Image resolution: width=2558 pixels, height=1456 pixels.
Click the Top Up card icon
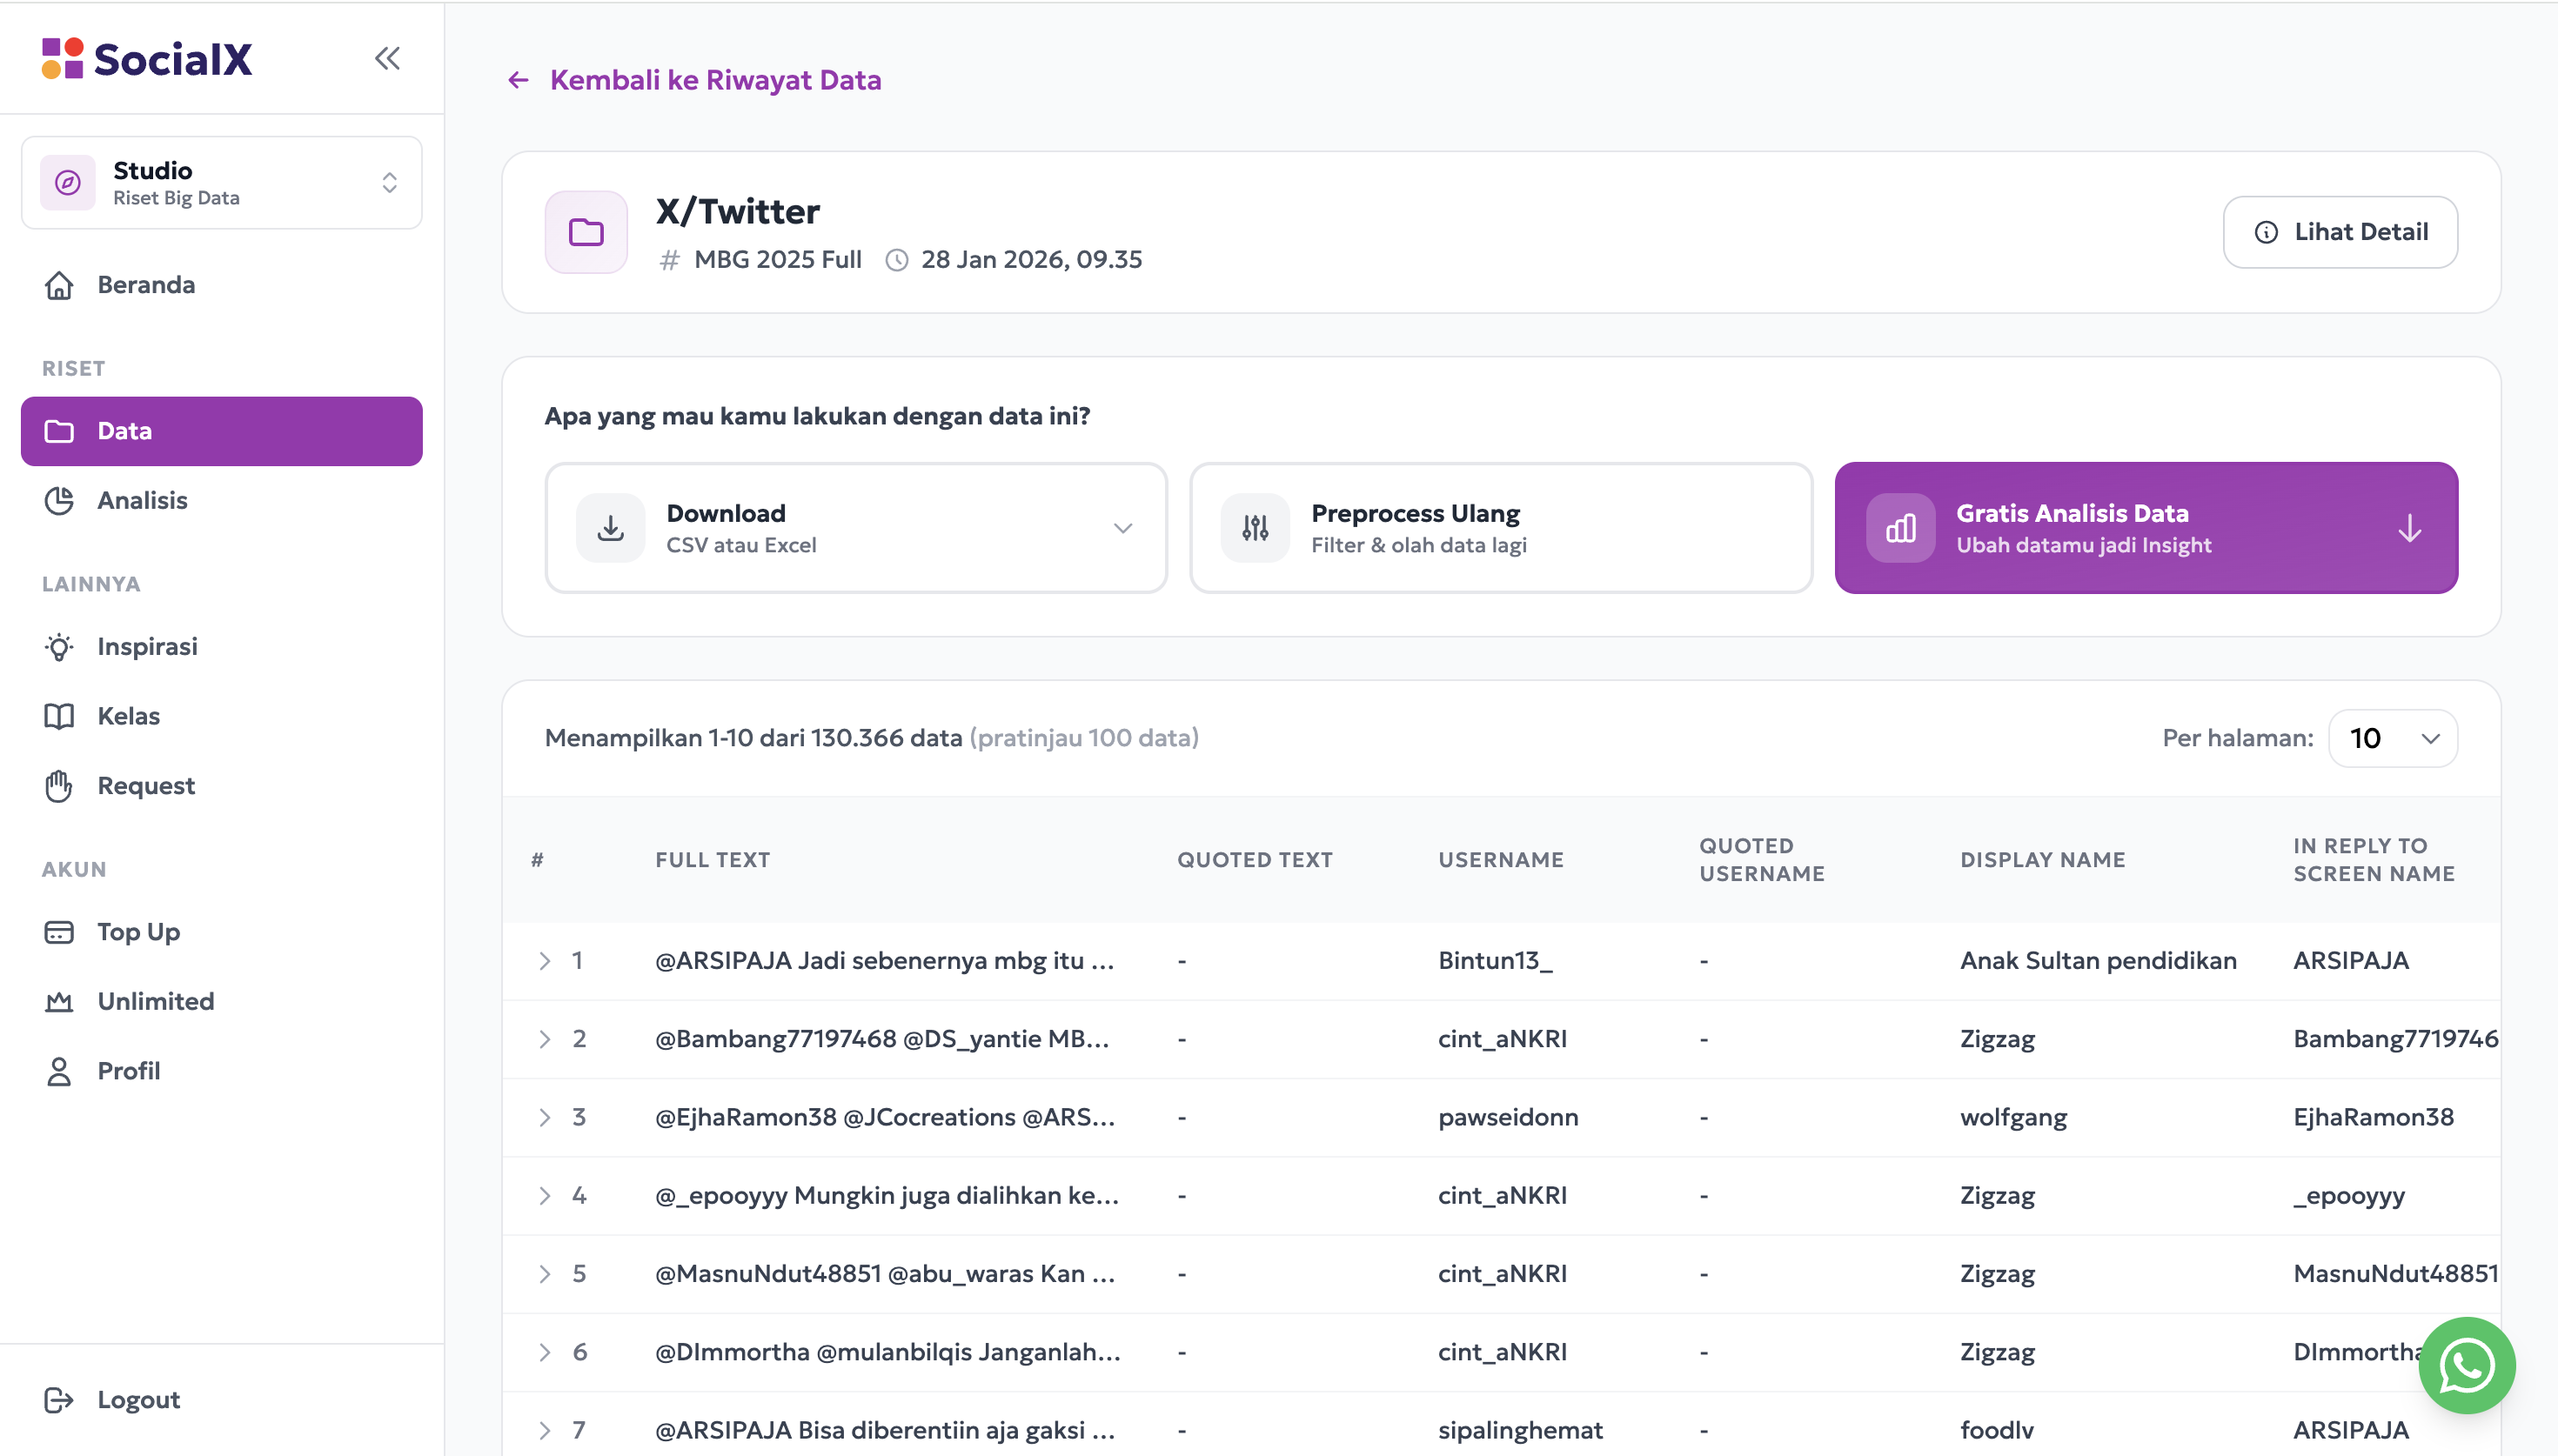[x=59, y=932]
